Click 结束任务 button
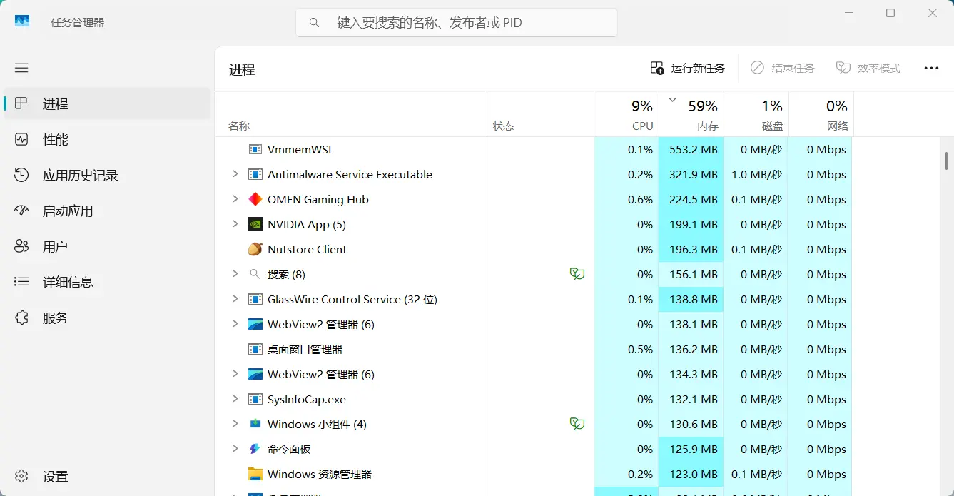954x496 pixels. tap(783, 68)
